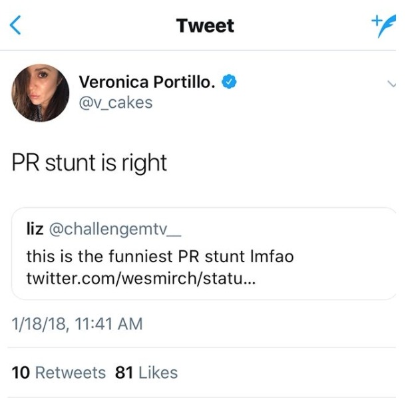The image size is (406, 398).
Task: View the 81 Likes list
Action: pos(146,373)
